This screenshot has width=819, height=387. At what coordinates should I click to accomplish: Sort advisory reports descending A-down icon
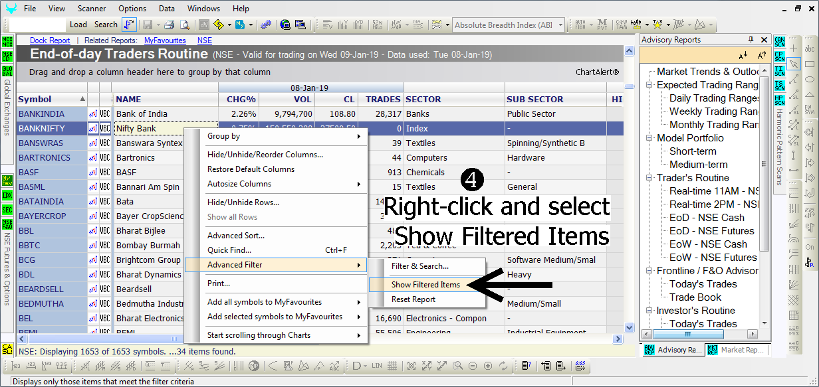pyautogui.click(x=743, y=56)
